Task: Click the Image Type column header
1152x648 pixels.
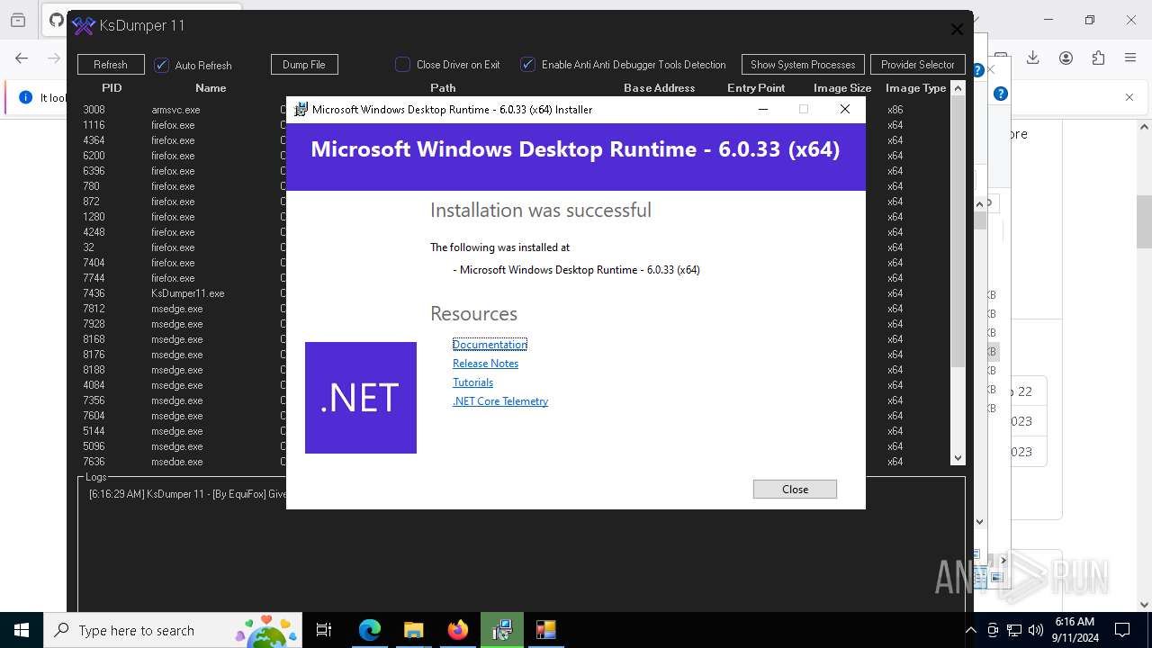Action: (915, 88)
